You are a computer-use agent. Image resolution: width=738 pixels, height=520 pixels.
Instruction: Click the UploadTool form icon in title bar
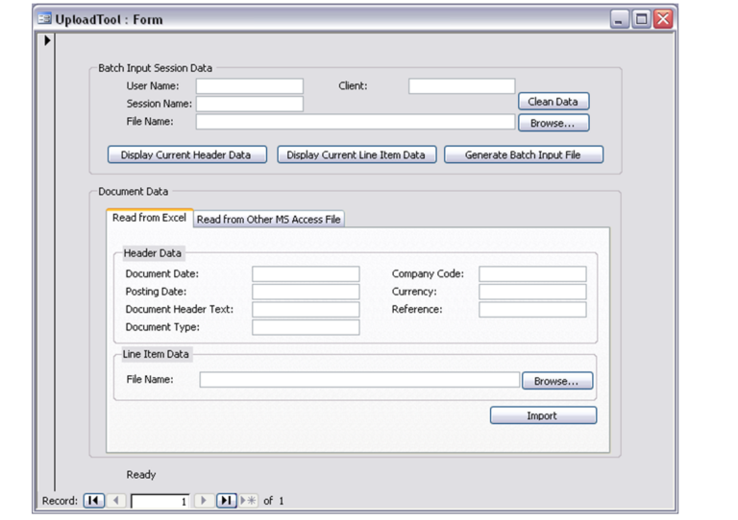45,19
